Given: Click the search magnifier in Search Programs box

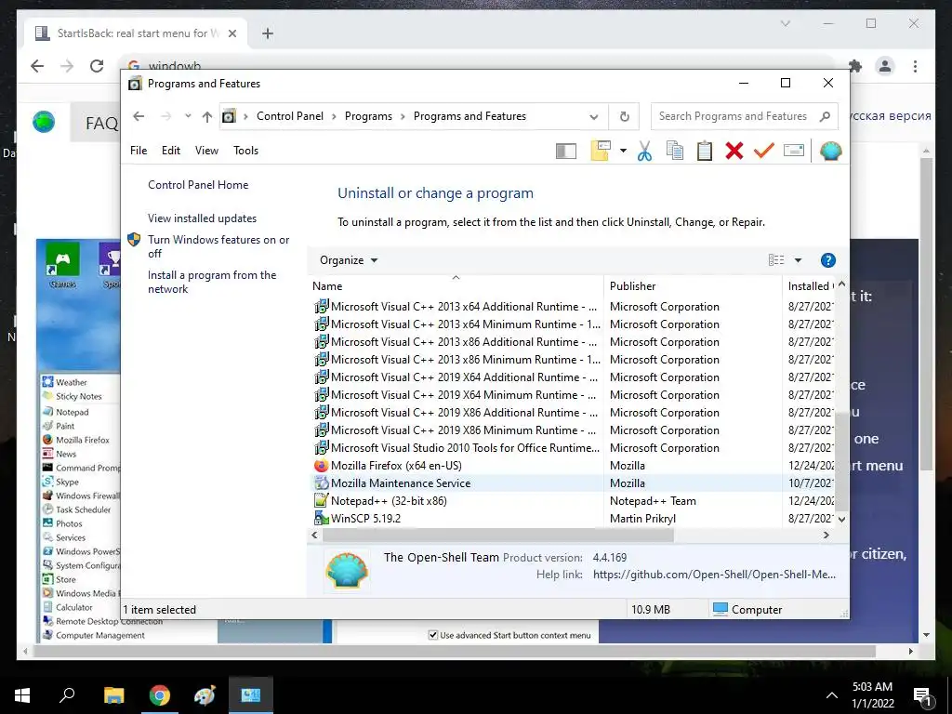Looking at the screenshot, I should tap(825, 116).
